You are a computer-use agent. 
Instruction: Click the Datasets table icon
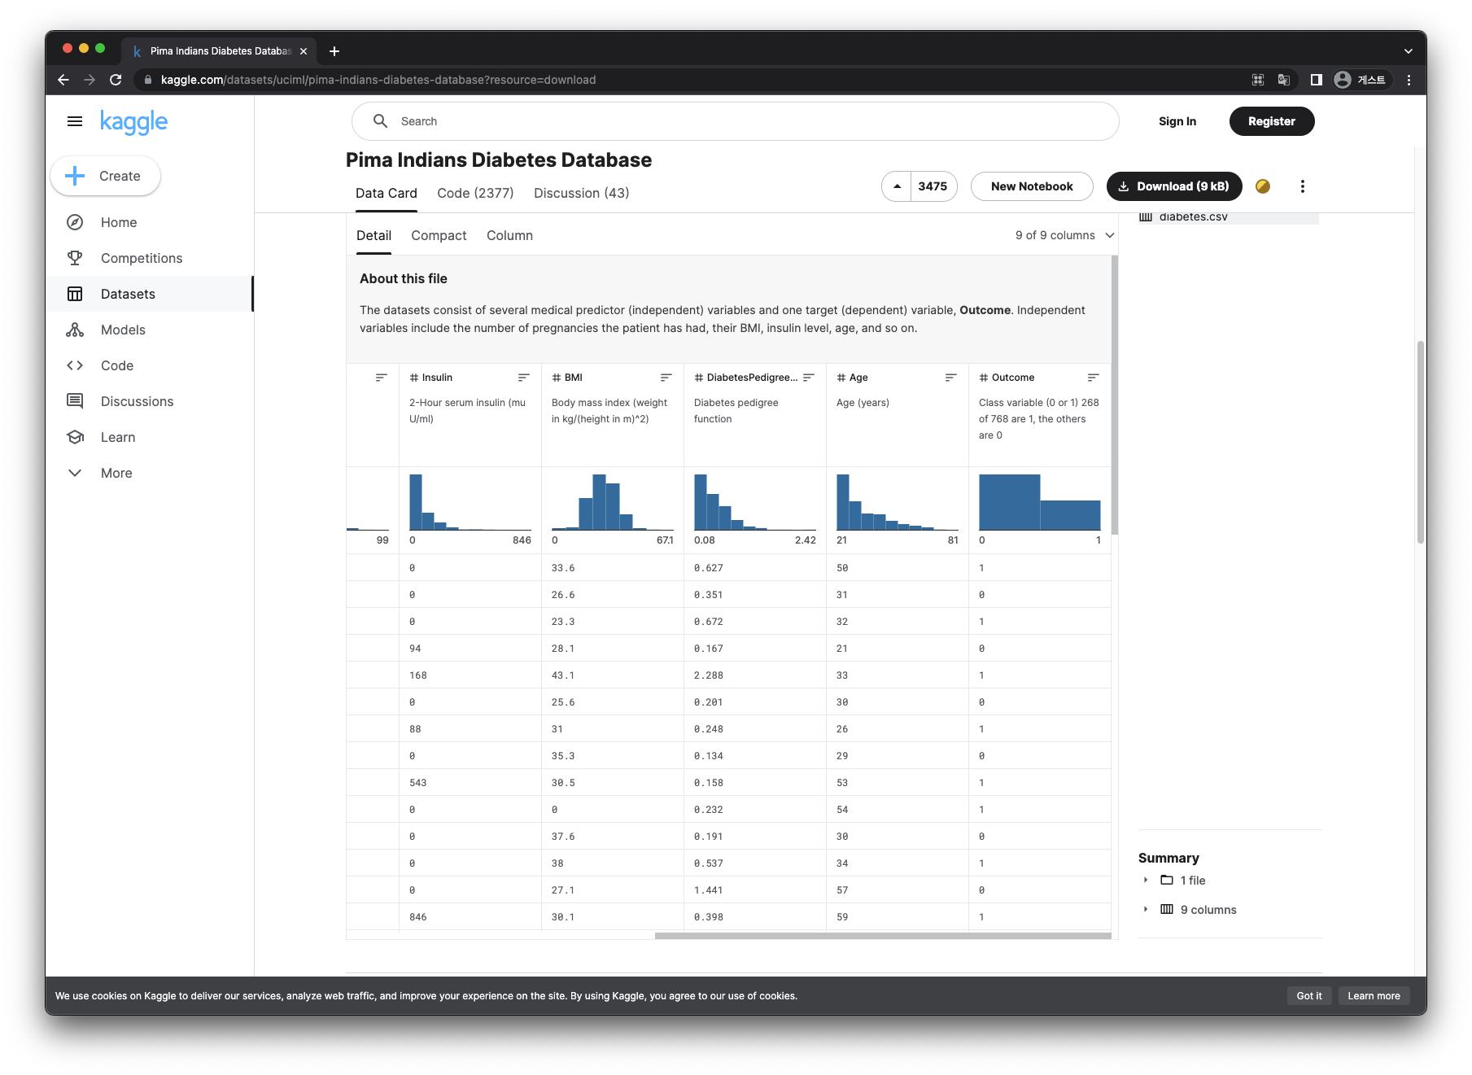[x=75, y=294]
